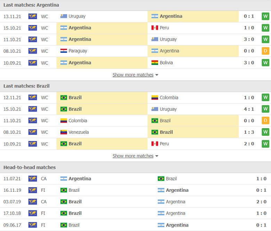Click the Peru flag in the Argentina vs Peru match
271x231 pixels.
click(x=155, y=28)
